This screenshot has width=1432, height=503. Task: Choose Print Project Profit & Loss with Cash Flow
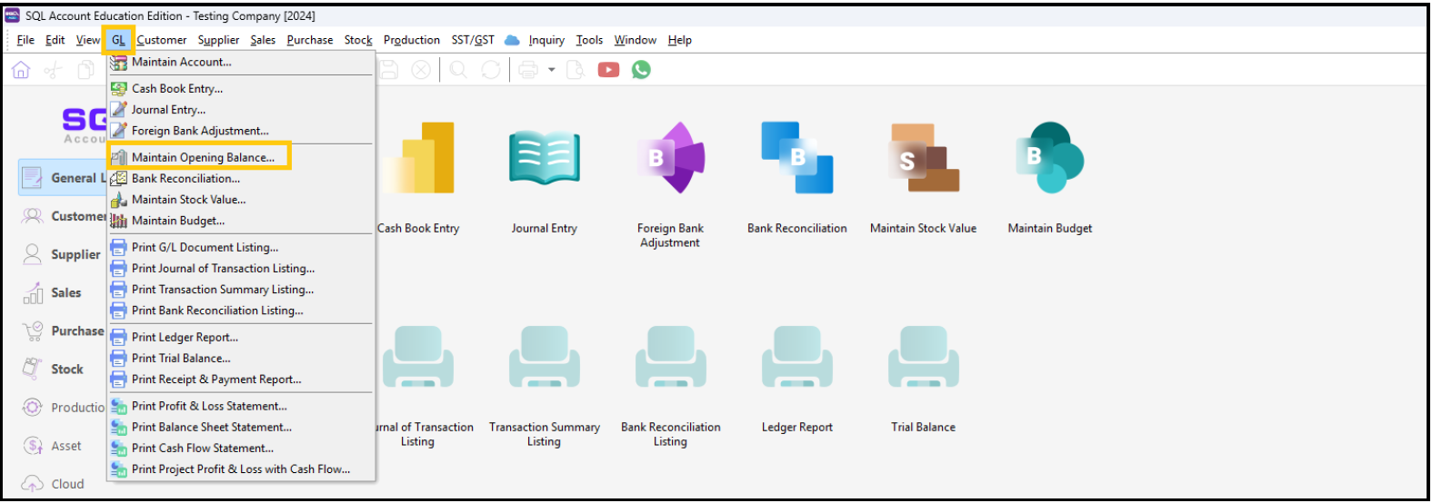tap(241, 468)
